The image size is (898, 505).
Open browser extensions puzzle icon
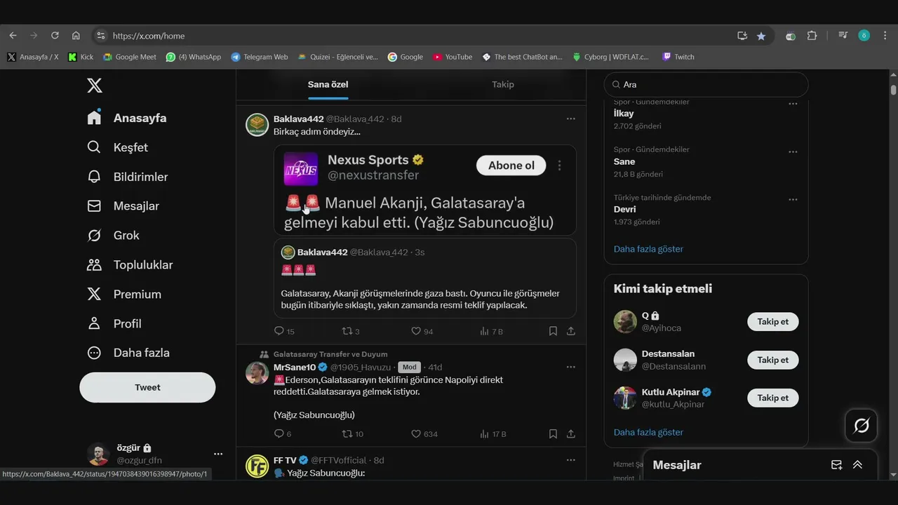(x=812, y=36)
